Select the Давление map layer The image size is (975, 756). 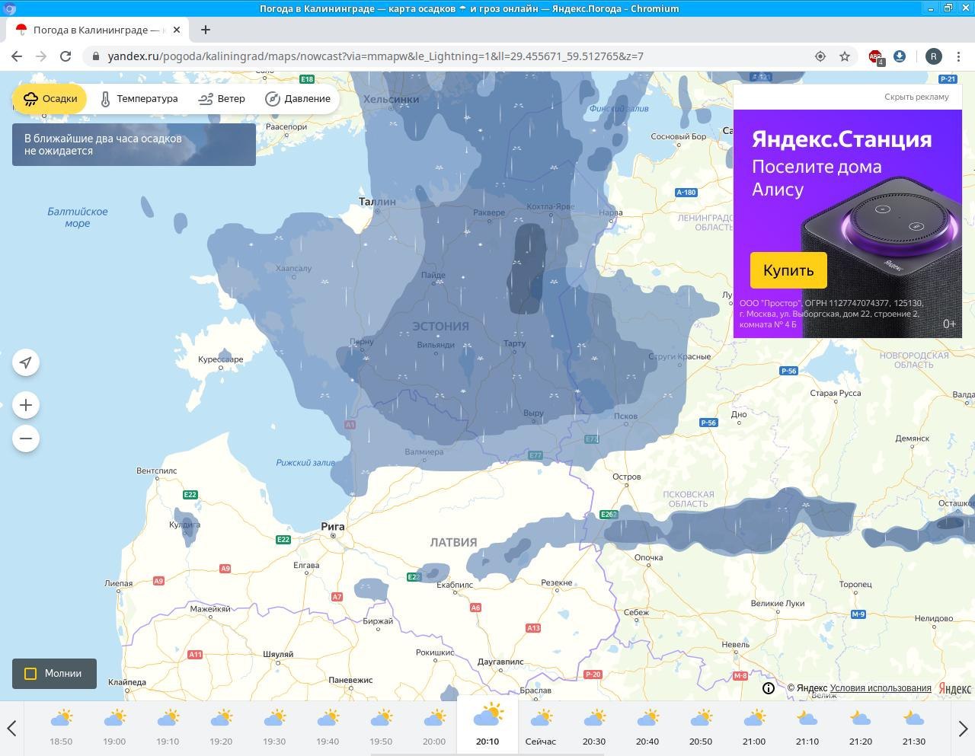coord(298,99)
